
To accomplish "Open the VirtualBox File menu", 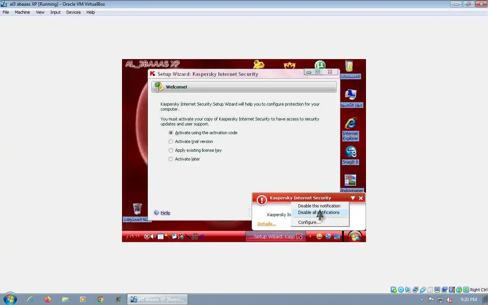I will point(6,12).
